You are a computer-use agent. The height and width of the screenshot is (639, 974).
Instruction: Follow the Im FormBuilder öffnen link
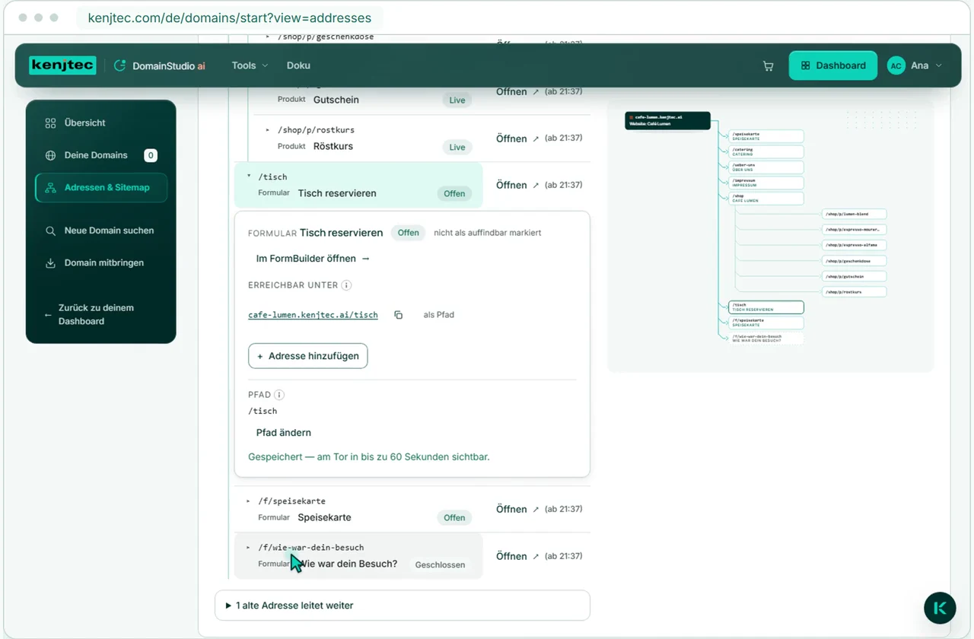coord(313,259)
